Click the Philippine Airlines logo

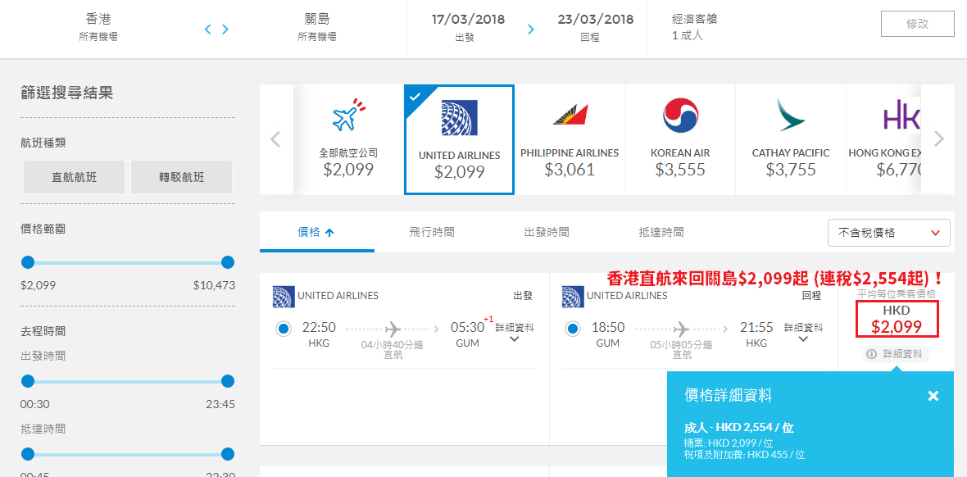(570, 115)
